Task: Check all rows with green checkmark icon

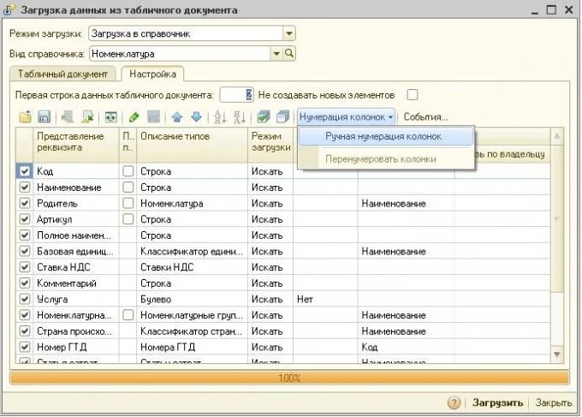Action: [x=263, y=117]
